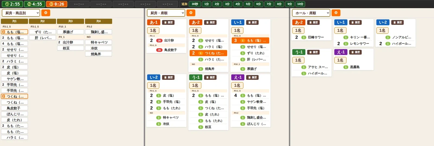Click 出汁卵 row on kitchen あ-1 card
Screen dimensions: 434x146
point(166,41)
